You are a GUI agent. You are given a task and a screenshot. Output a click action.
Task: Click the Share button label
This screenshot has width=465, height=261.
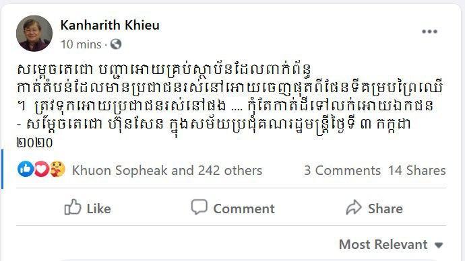[385, 209]
